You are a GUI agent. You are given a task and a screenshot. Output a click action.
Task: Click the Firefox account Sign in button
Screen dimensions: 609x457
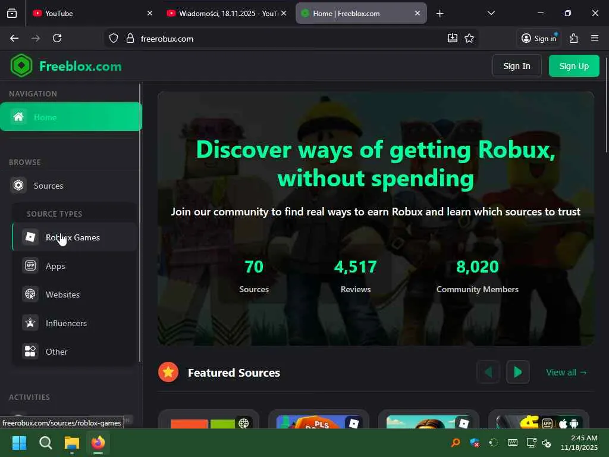(x=539, y=38)
